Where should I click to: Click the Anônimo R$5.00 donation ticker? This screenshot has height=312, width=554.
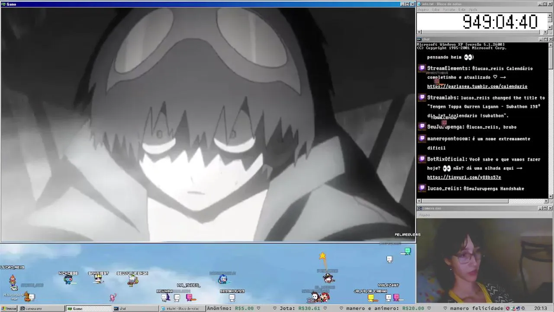click(x=230, y=309)
